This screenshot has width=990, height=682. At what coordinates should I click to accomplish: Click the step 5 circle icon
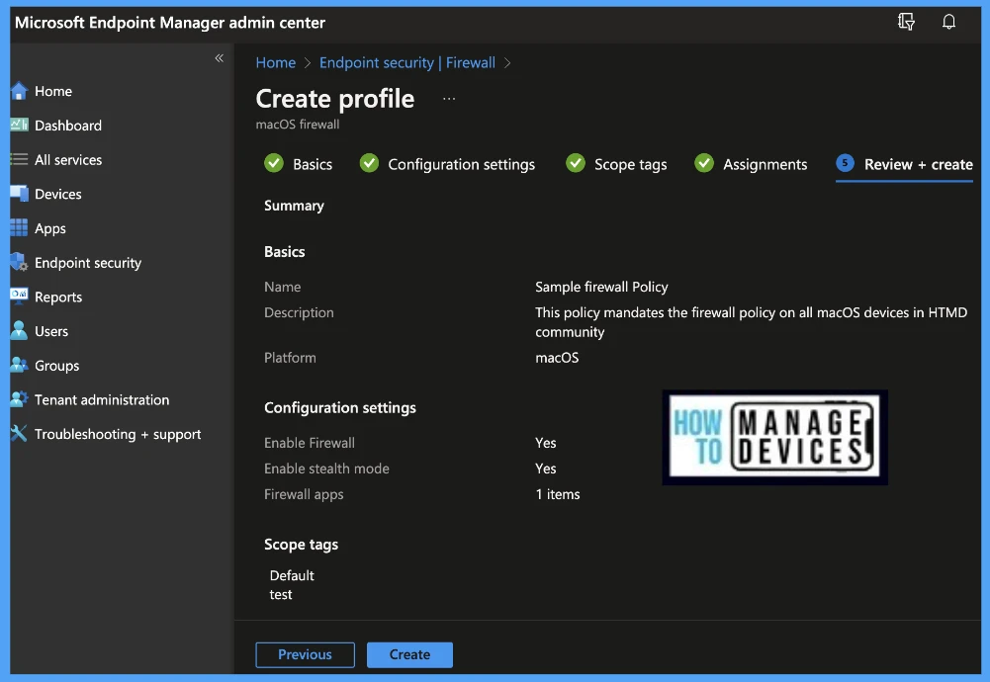click(x=845, y=163)
